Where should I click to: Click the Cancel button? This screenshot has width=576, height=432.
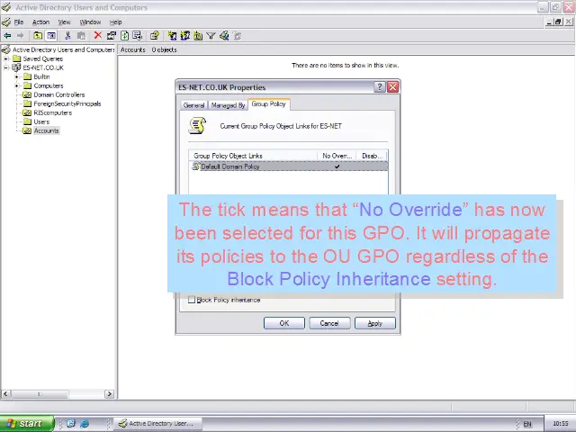point(329,323)
